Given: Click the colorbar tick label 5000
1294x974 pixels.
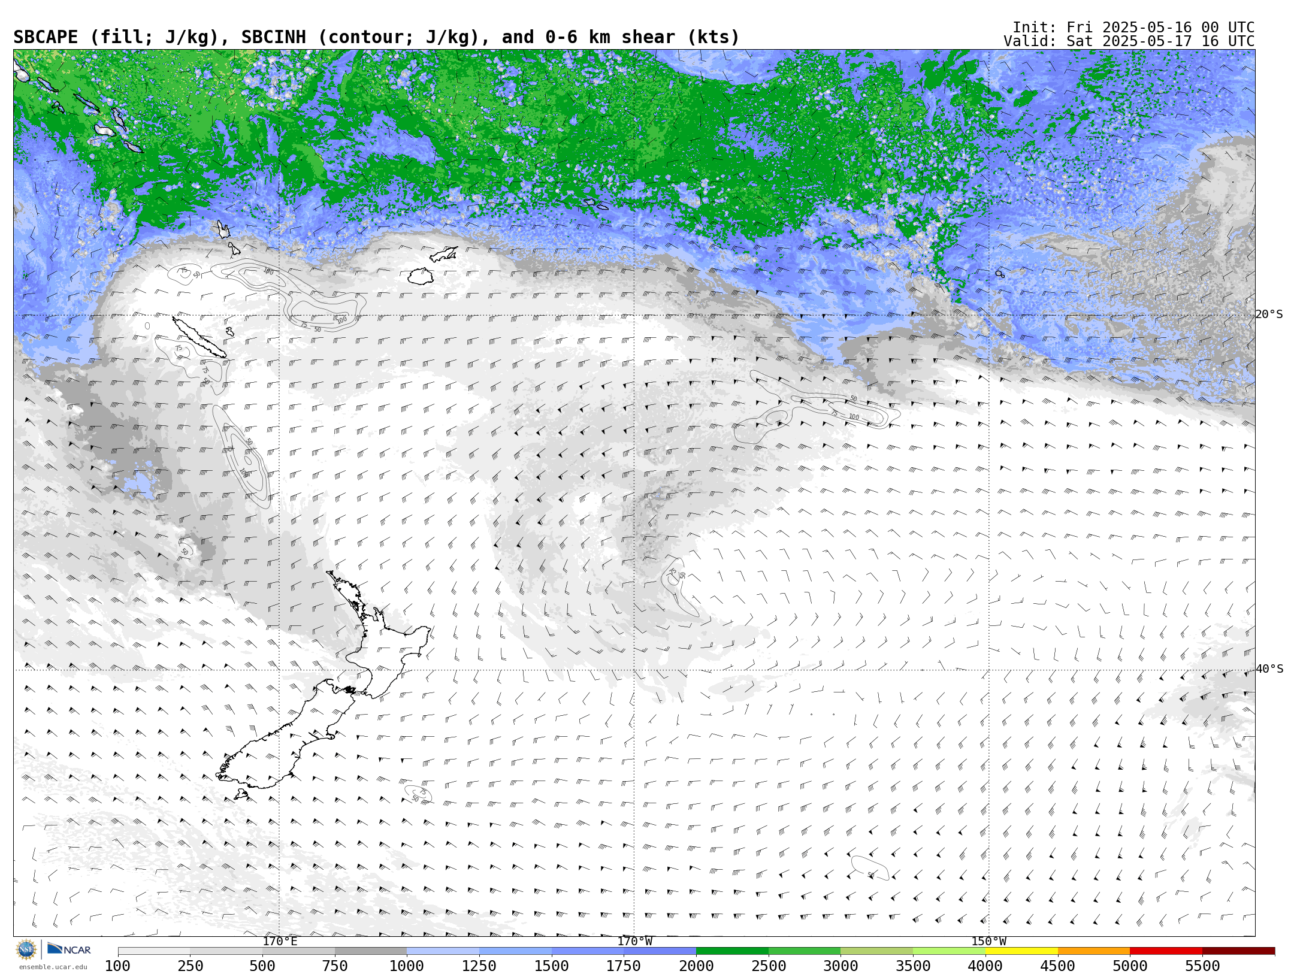Looking at the screenshot, I should point(1130,966).
